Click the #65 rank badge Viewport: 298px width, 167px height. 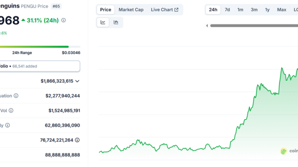(x=56, y=6)
